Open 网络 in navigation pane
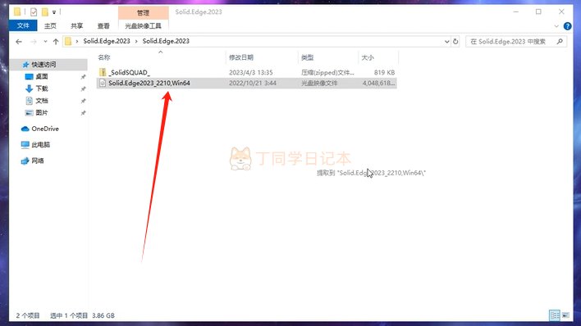This screenshot has width=581, height=326. (x=38, y=161)
